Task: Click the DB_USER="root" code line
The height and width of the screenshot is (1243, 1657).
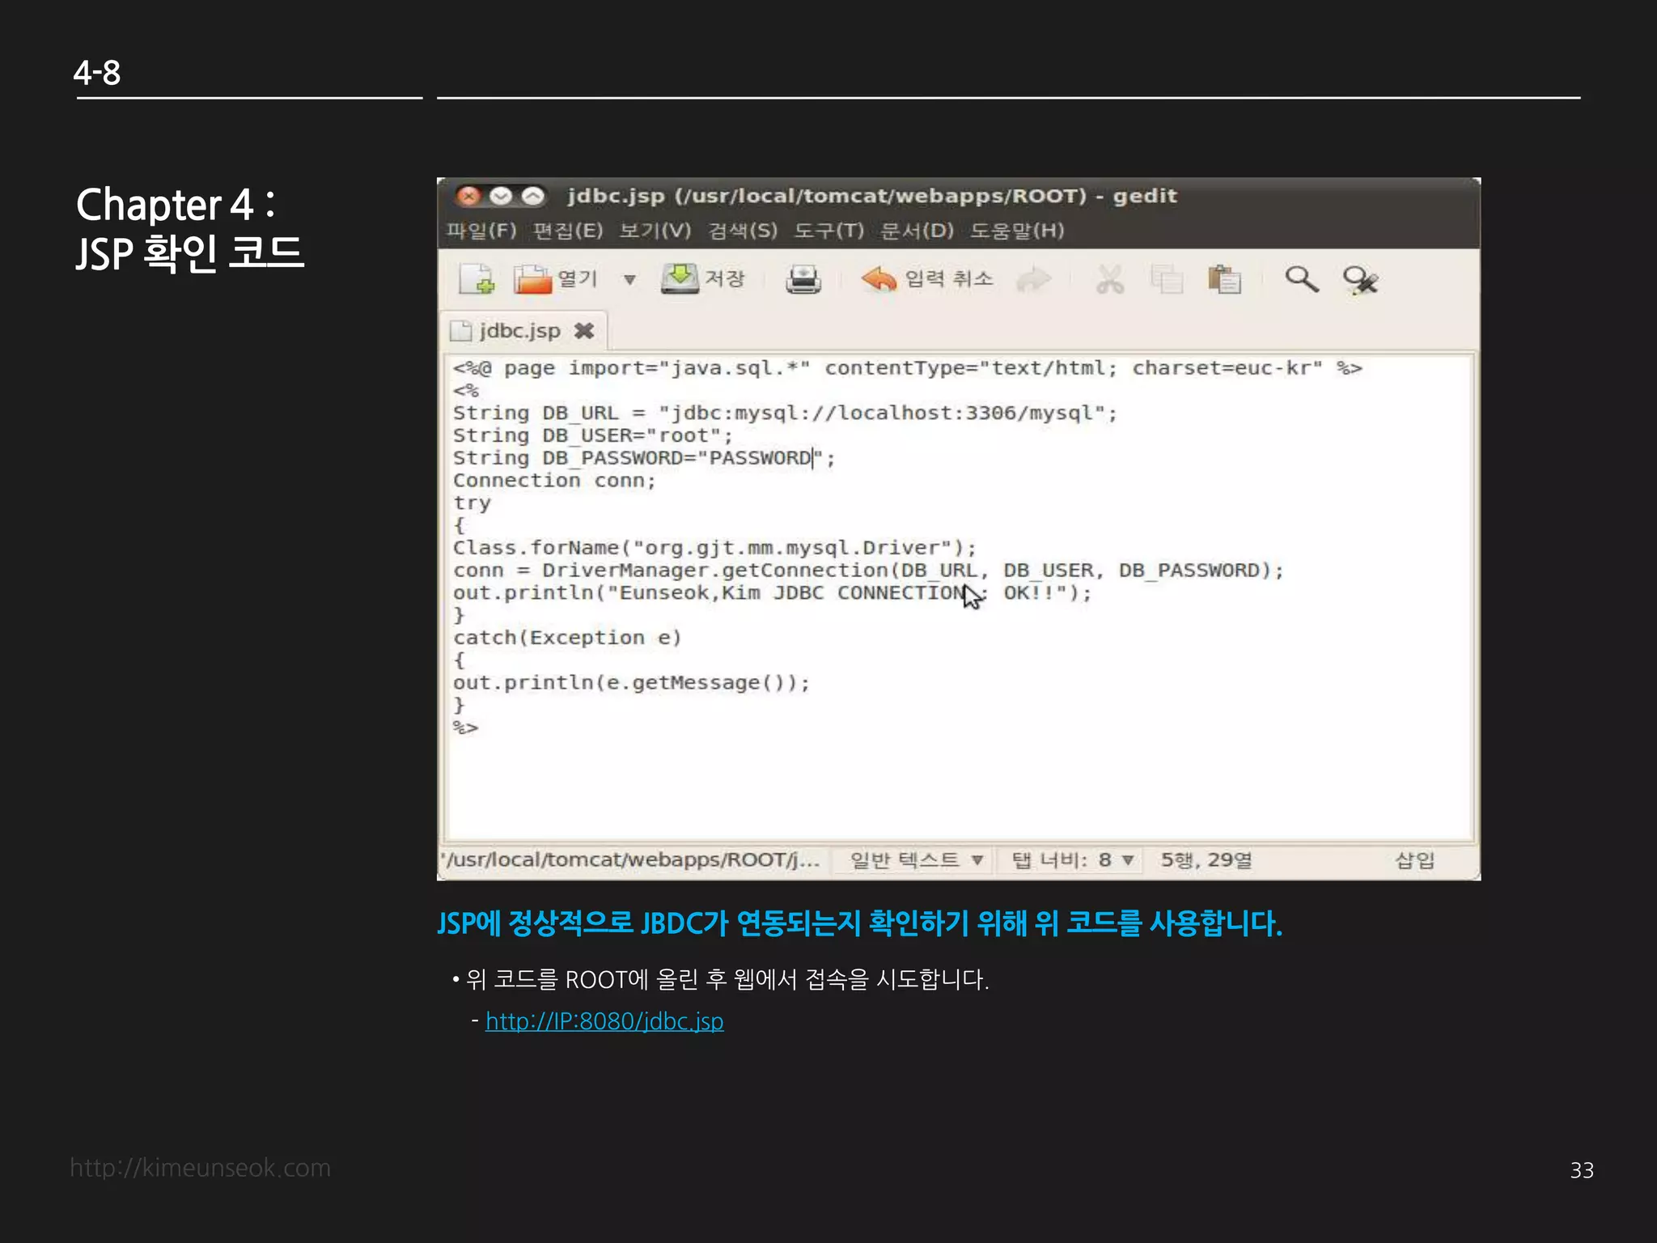Action: [x=592, y=435]
